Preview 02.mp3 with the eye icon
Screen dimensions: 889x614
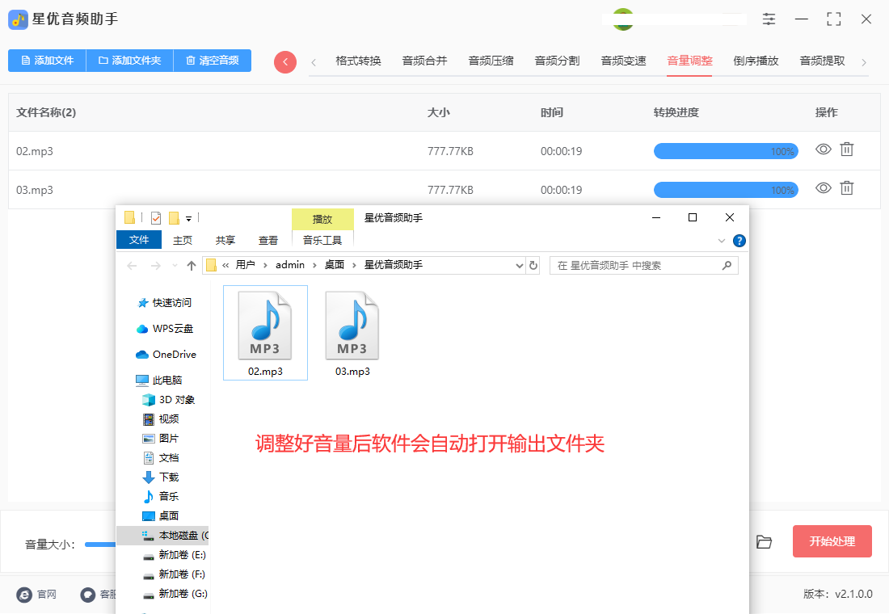[824, 149]
